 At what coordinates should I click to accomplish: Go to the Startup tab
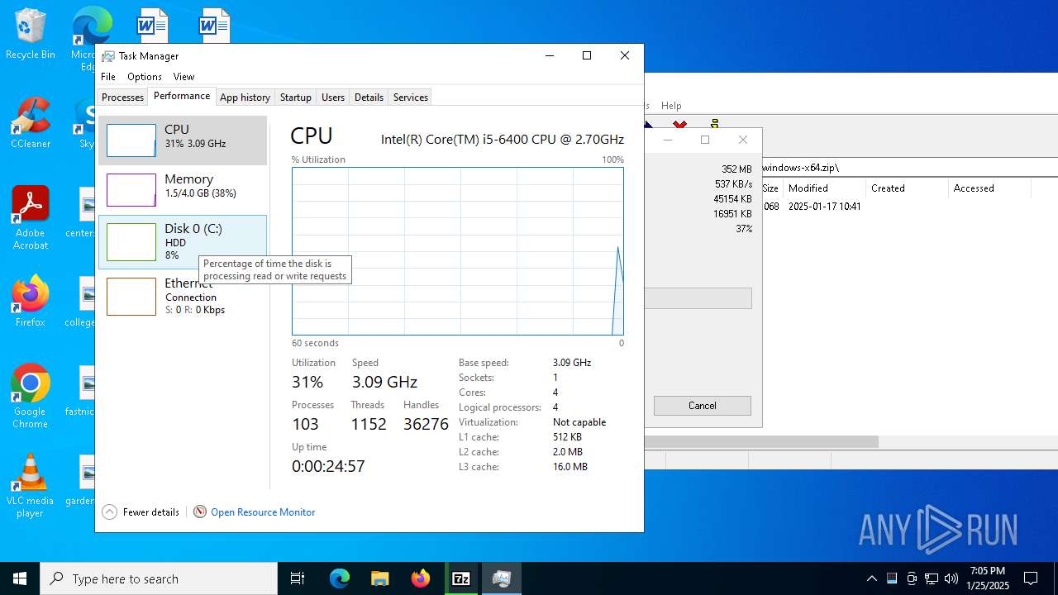tap(295, 98)
